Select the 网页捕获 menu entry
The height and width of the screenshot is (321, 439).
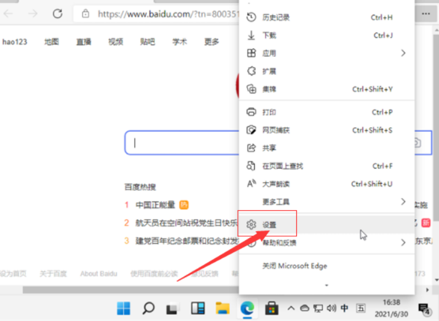(x=326, y=130)
